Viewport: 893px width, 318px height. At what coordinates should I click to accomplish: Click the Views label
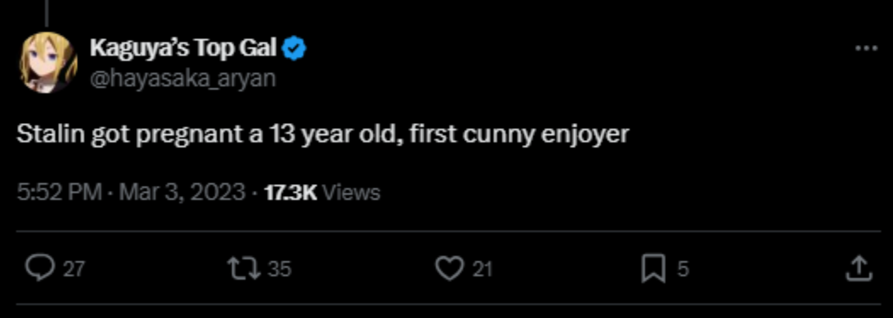pyautogui.click(x=351, y=192)
